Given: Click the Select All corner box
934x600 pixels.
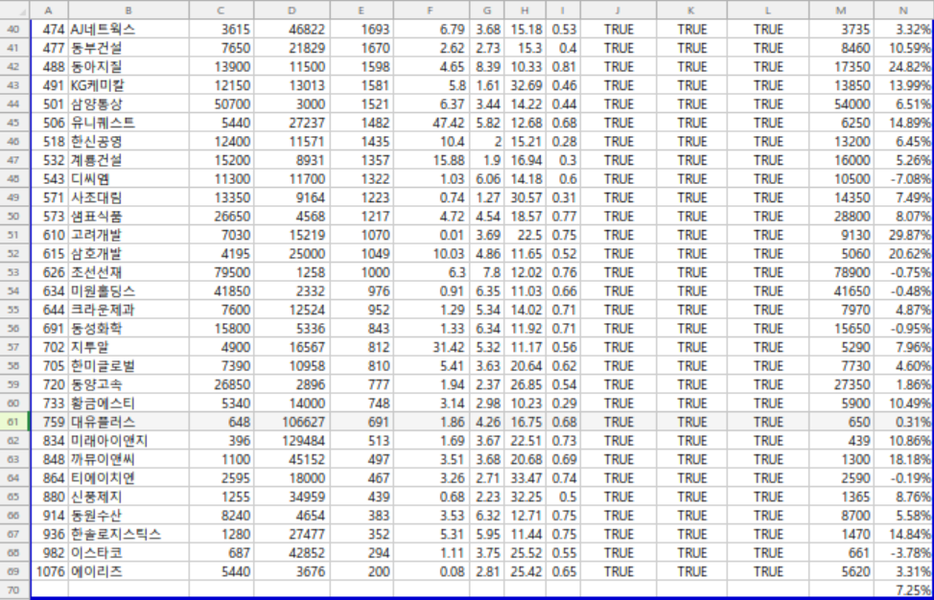Looking at the screenshot, I should tap(14, 11).
